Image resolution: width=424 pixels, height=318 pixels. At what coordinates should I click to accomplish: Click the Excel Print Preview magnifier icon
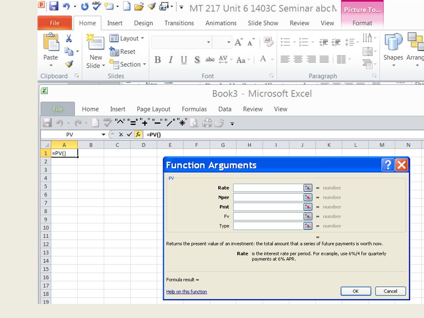click(194, 123)
